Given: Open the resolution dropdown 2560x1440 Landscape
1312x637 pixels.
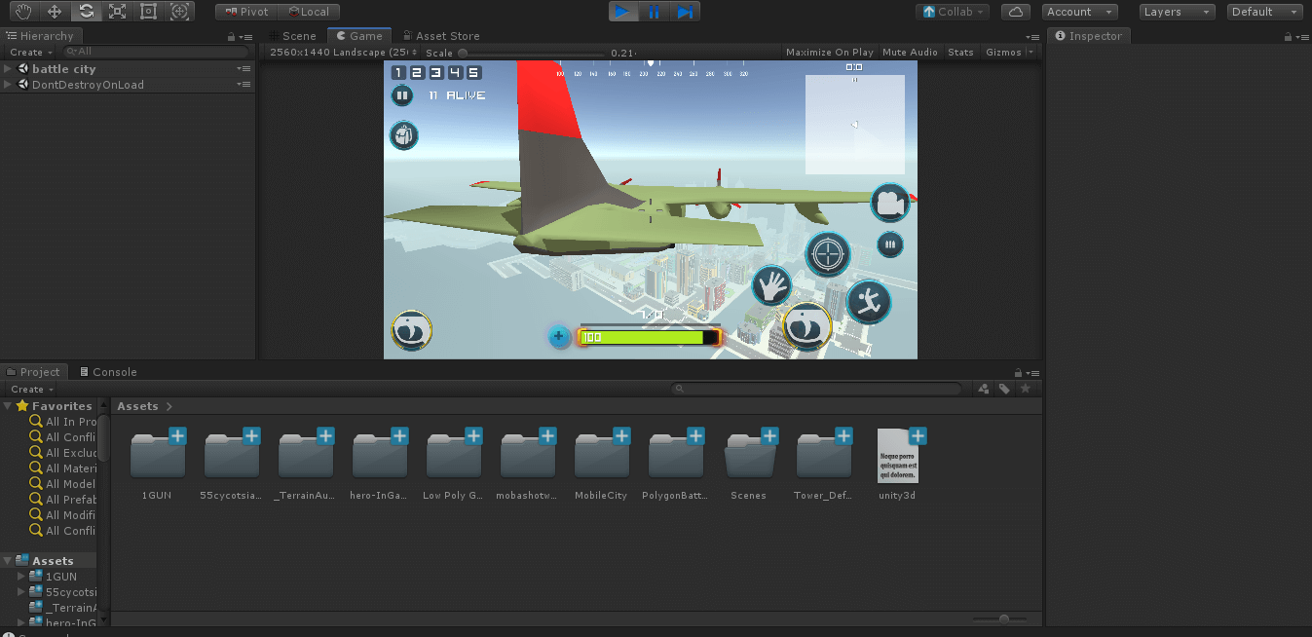Looking at the screenshot, I should [x=342, y=53].
